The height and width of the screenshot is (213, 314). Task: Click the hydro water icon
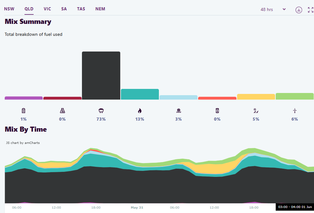[178, 111]
